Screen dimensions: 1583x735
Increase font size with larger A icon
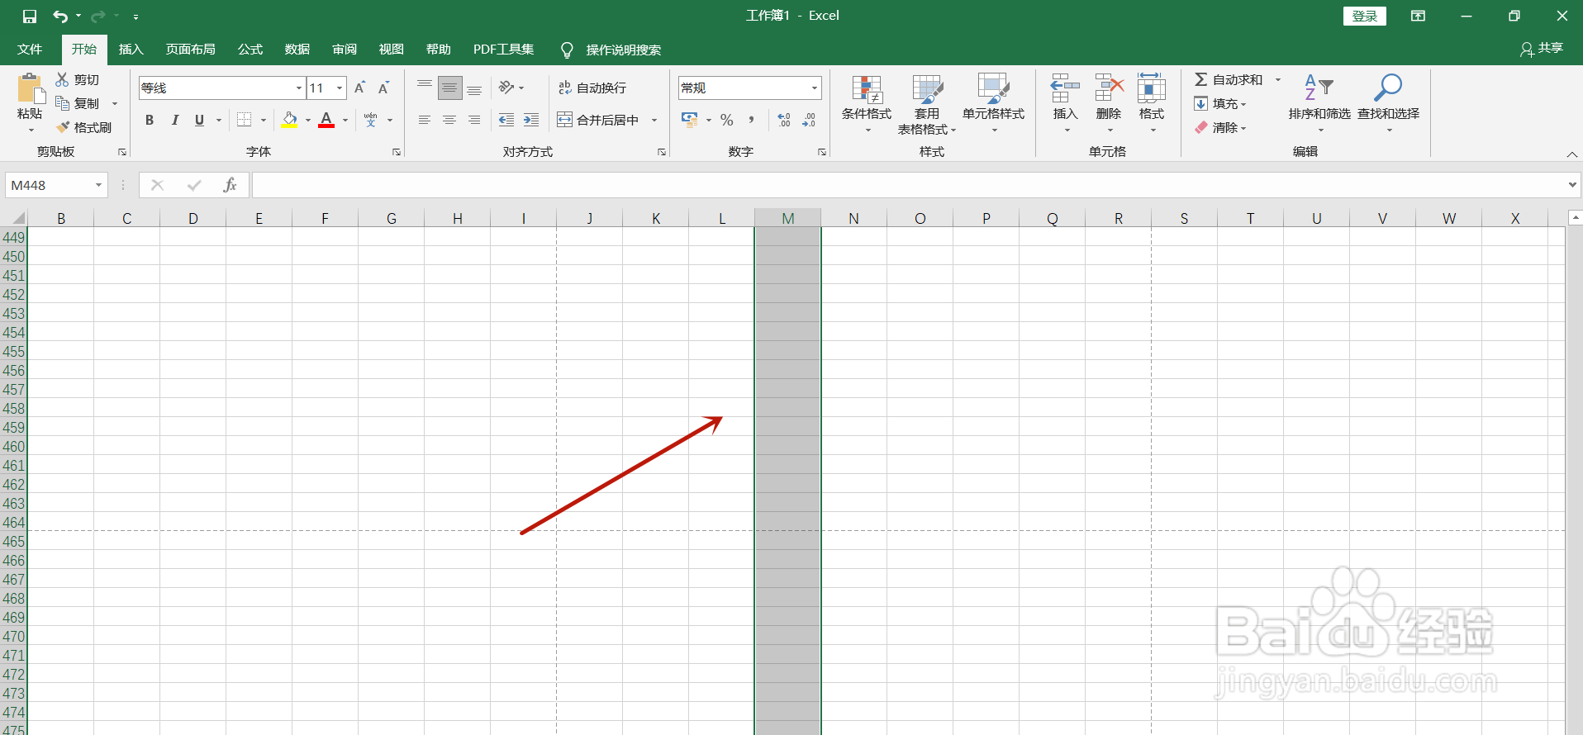point(359,88)
